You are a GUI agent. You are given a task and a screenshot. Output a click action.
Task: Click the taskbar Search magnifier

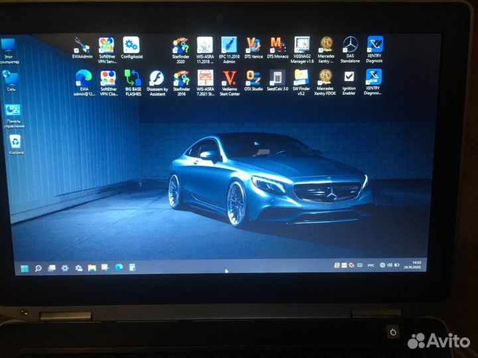(x=38, y=268)
